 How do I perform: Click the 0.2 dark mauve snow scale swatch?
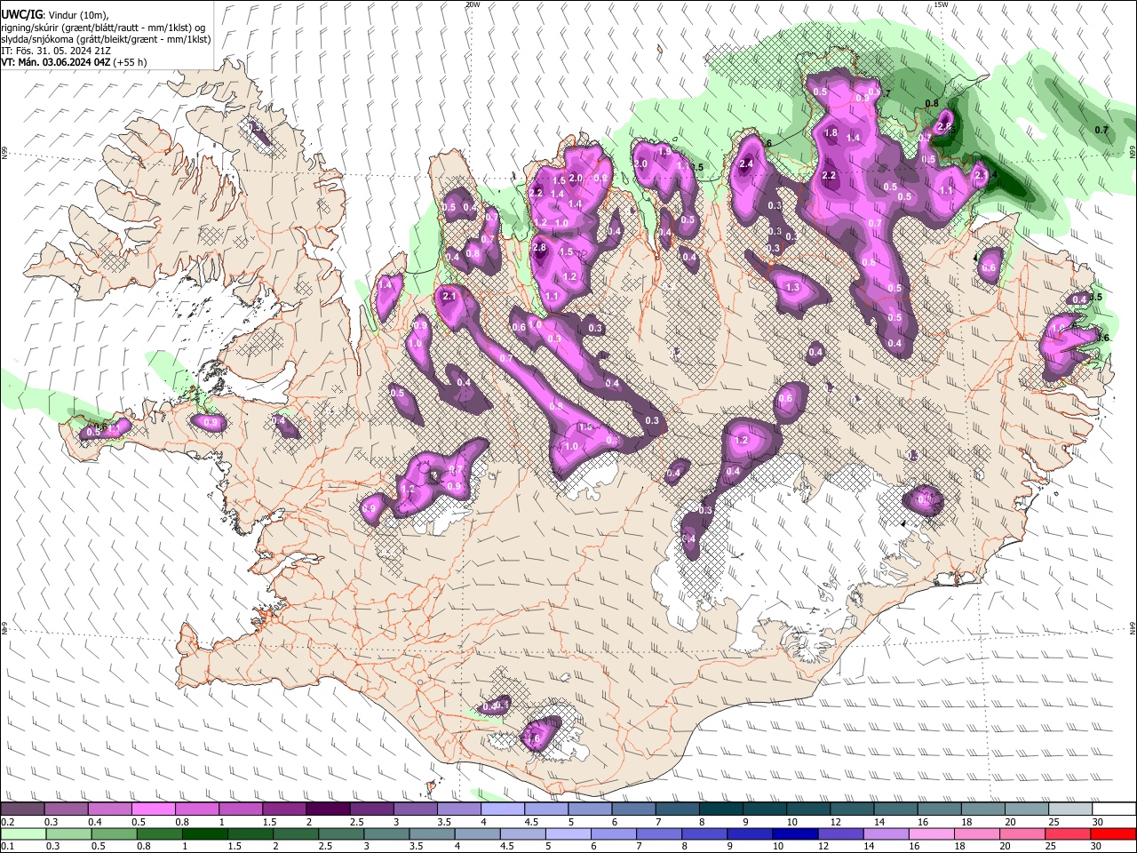(x=22, y=809)
